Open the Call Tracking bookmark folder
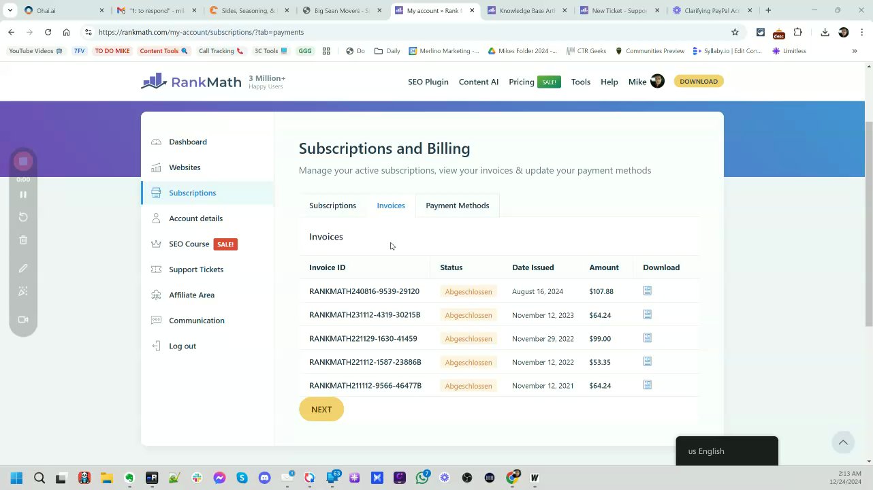The height and width of the screenshot is (490, 873). click(221, 51)
